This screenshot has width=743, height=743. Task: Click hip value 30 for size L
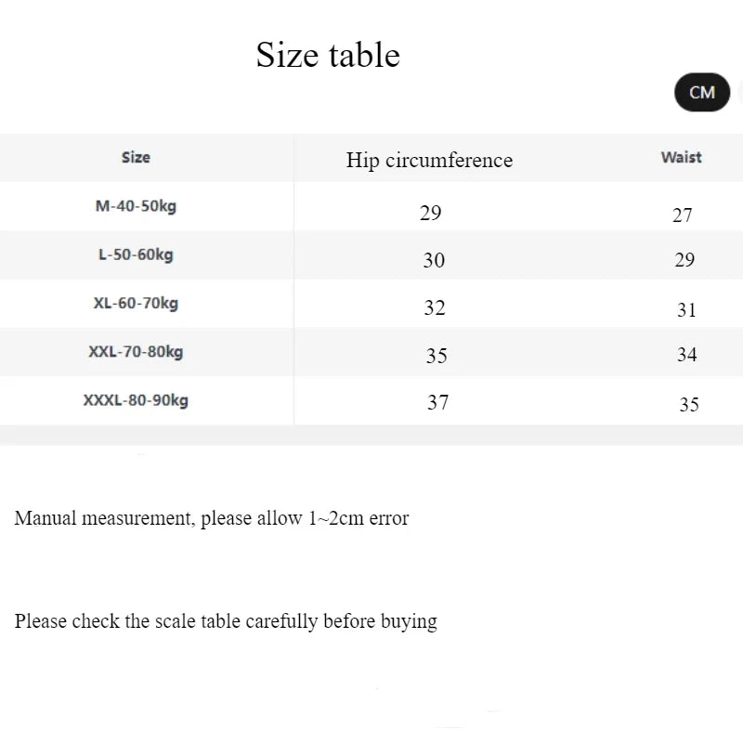[434, 261]
